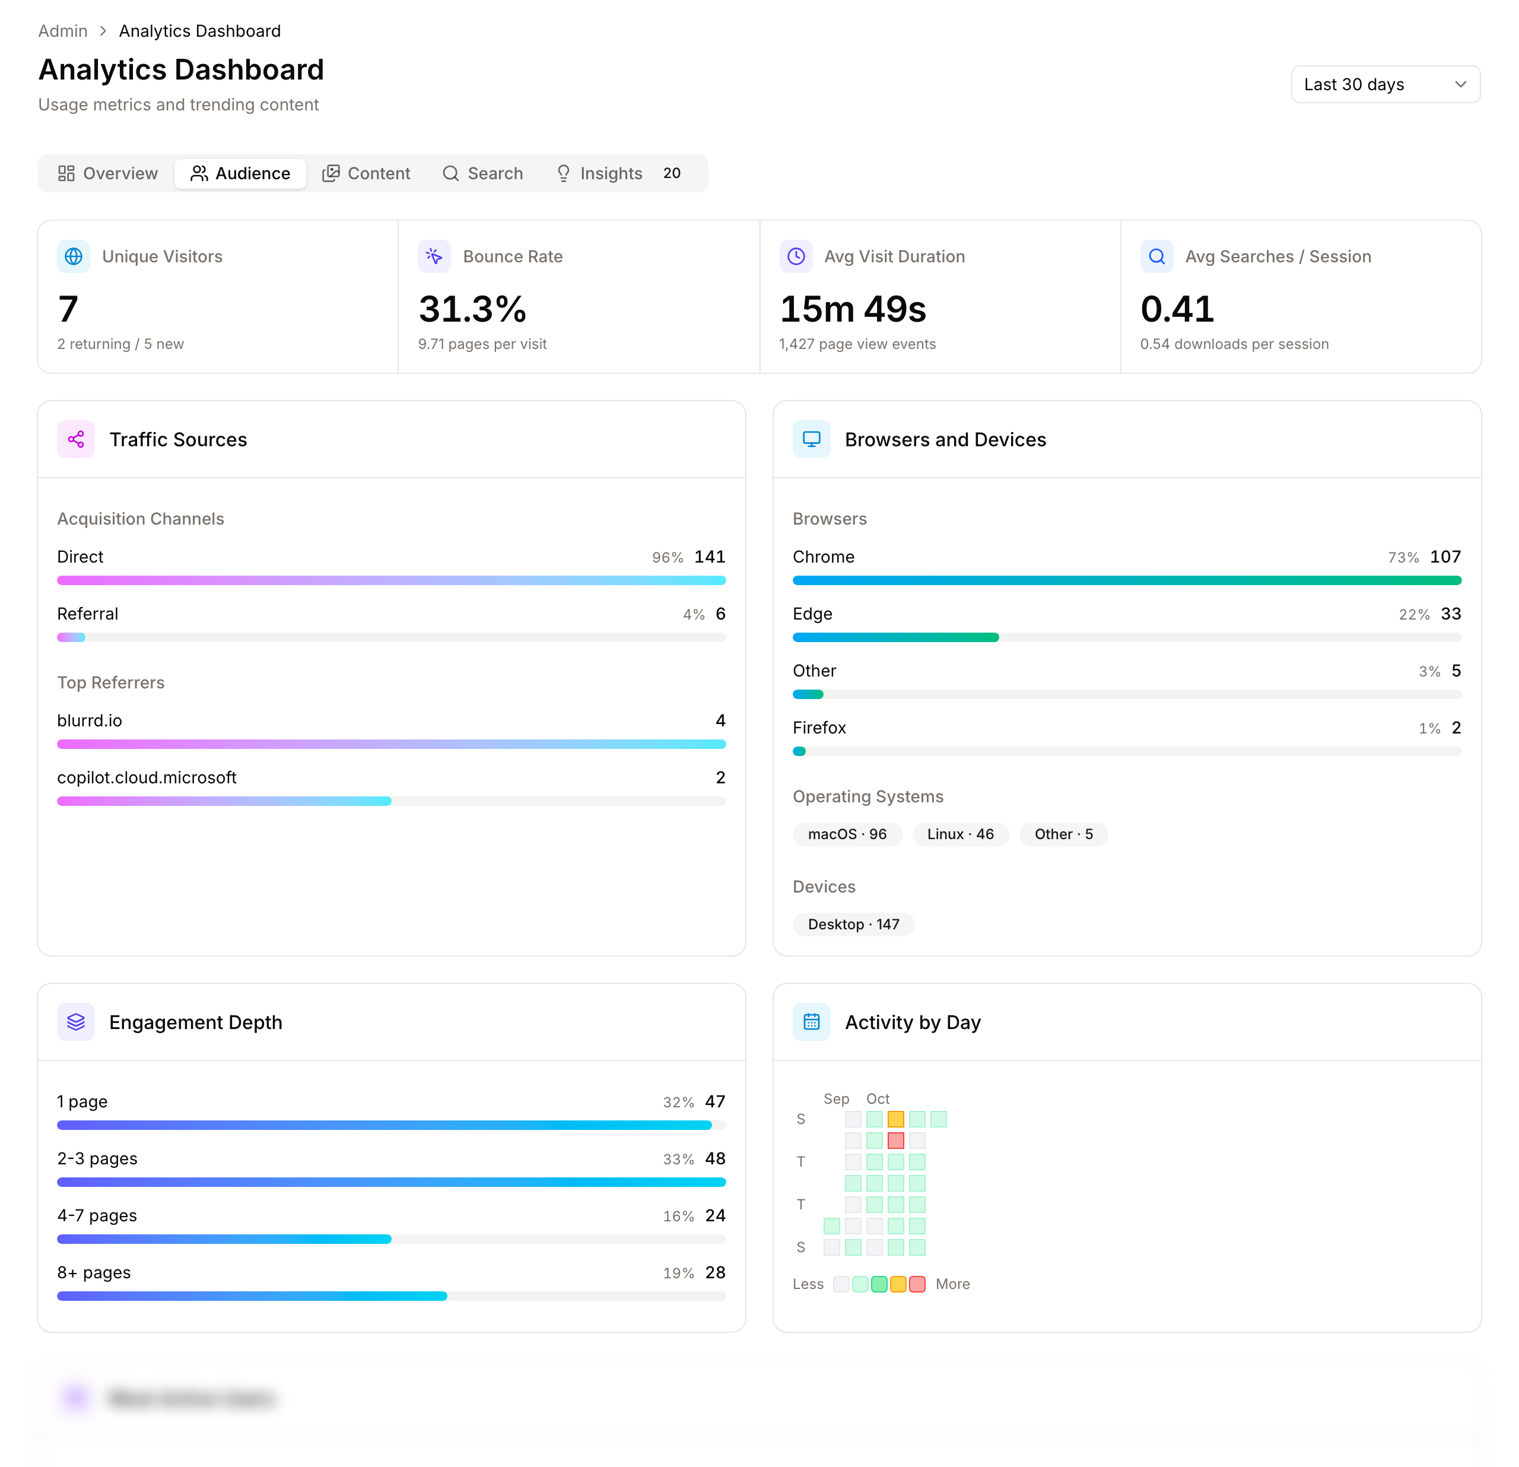Open the Content tab
Image resolution: width=1519 pixels, height=1467 pixels.
367,174
